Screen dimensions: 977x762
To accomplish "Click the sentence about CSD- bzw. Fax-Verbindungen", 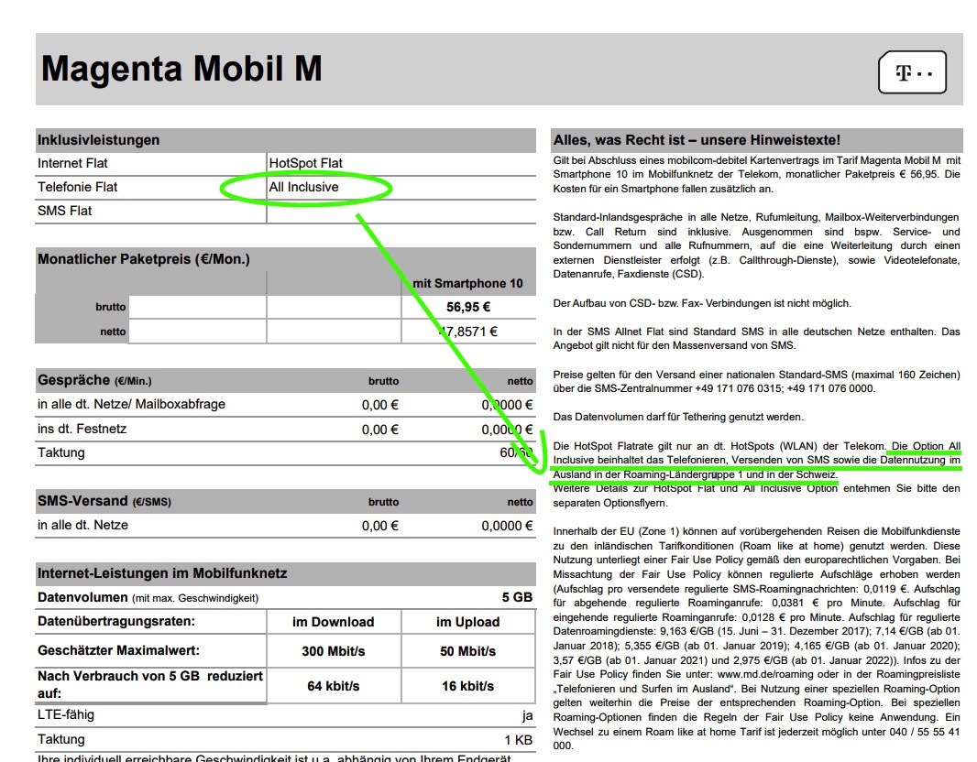I will coord(702,303).
